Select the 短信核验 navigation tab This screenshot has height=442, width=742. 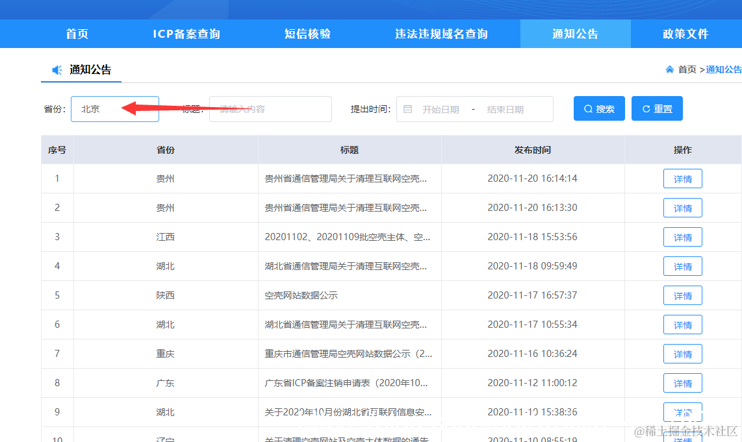[x=307, y=34]
